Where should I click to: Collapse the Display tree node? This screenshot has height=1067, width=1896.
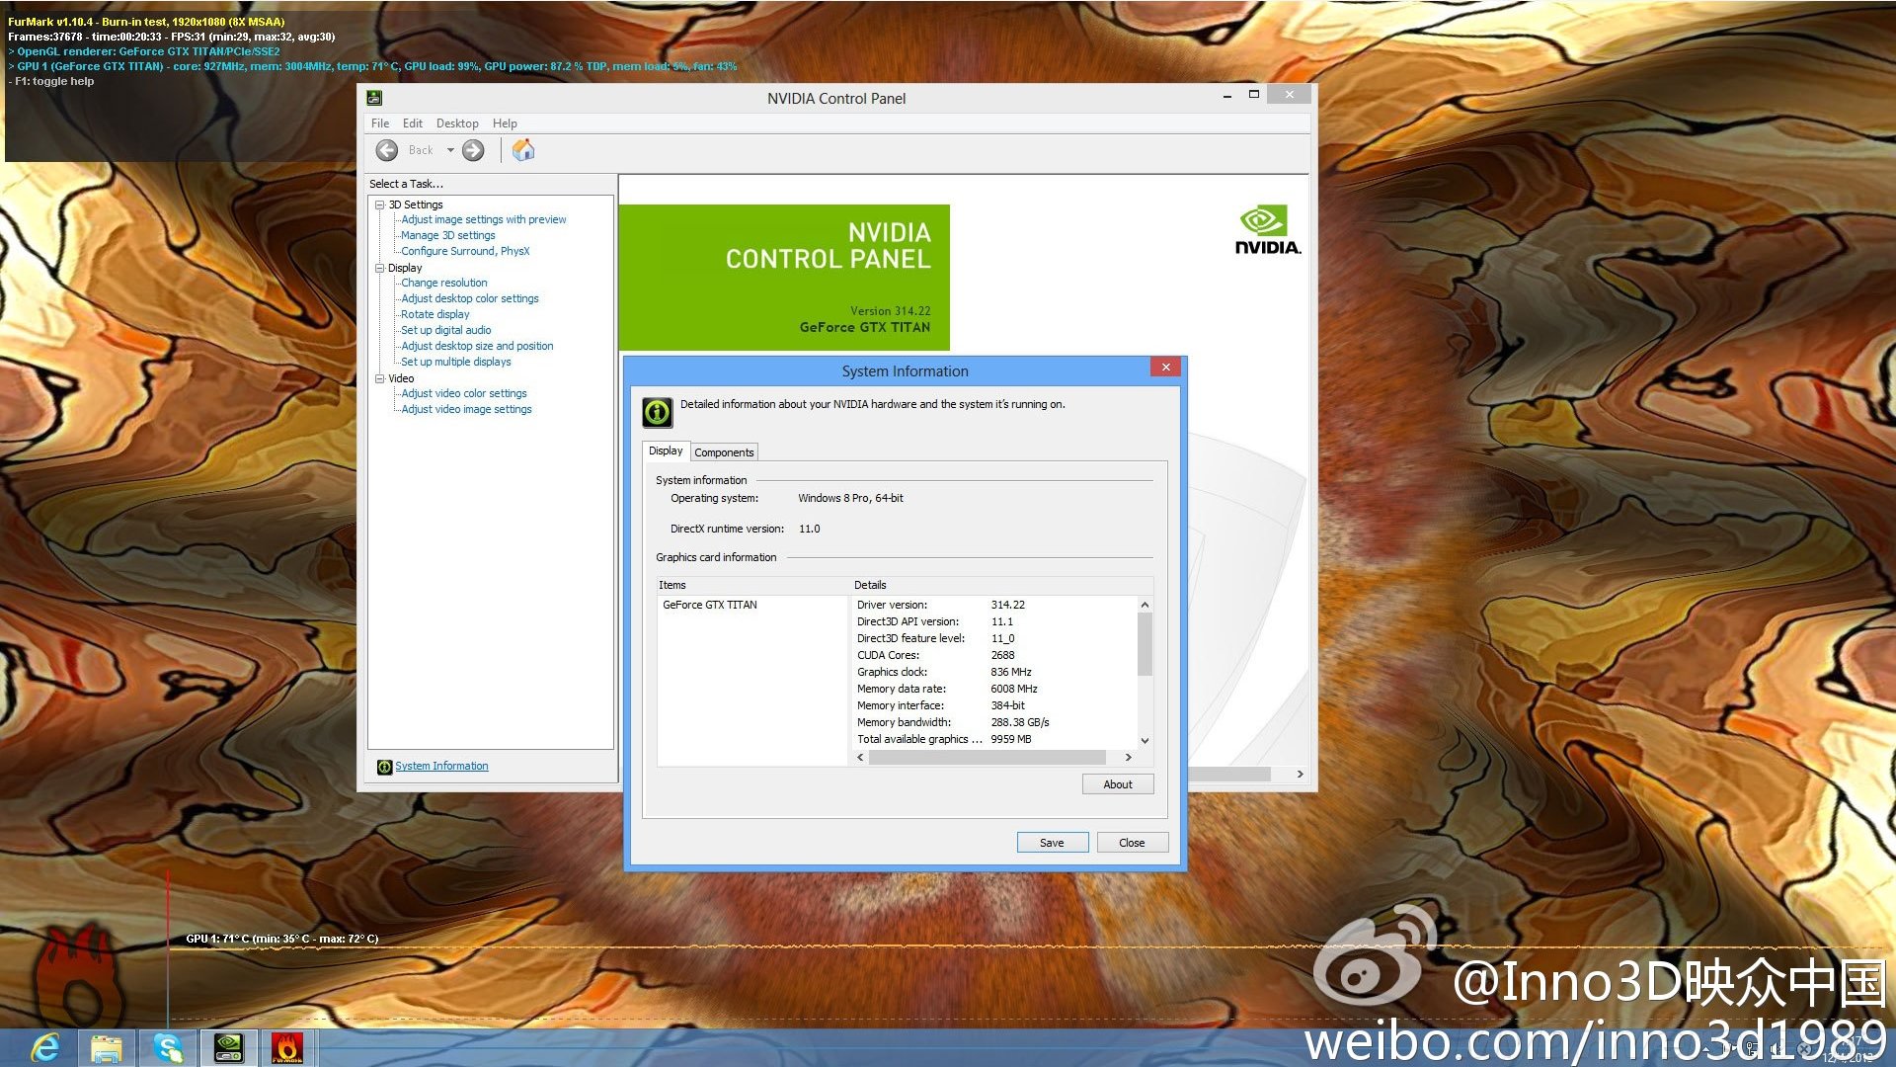click(379, 268)
